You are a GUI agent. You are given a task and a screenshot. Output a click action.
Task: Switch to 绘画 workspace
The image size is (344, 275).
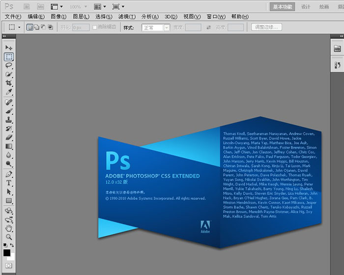coord(324,7)
